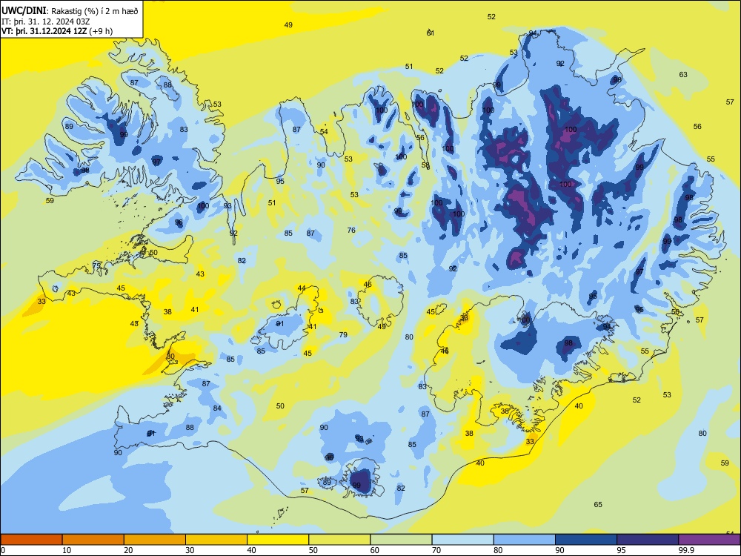741x556 pixels.
Task: Click the humidity value '54' on the map
Action: pyautogui.click(x=324, y=131)
